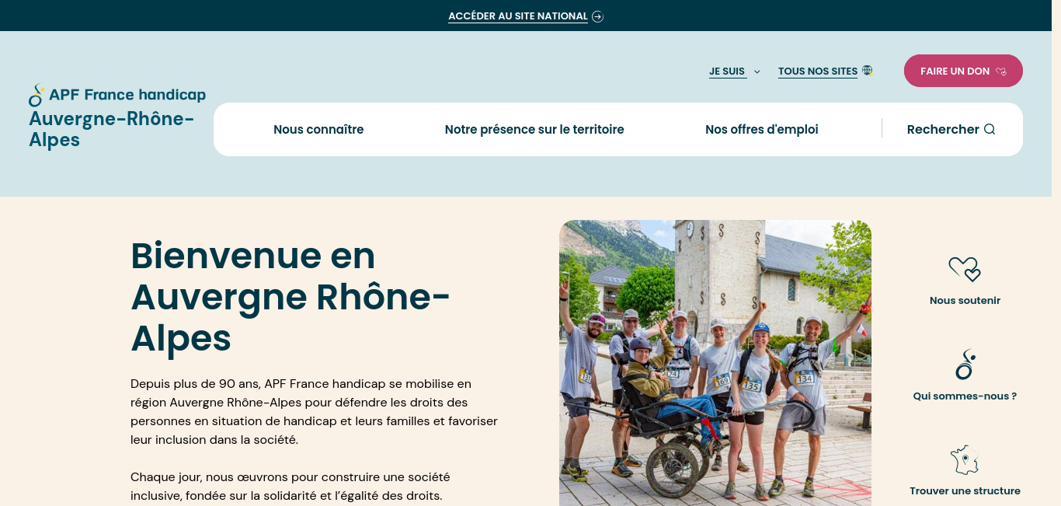Click the double hearts Nous soutenir icon

pos(965,270)
